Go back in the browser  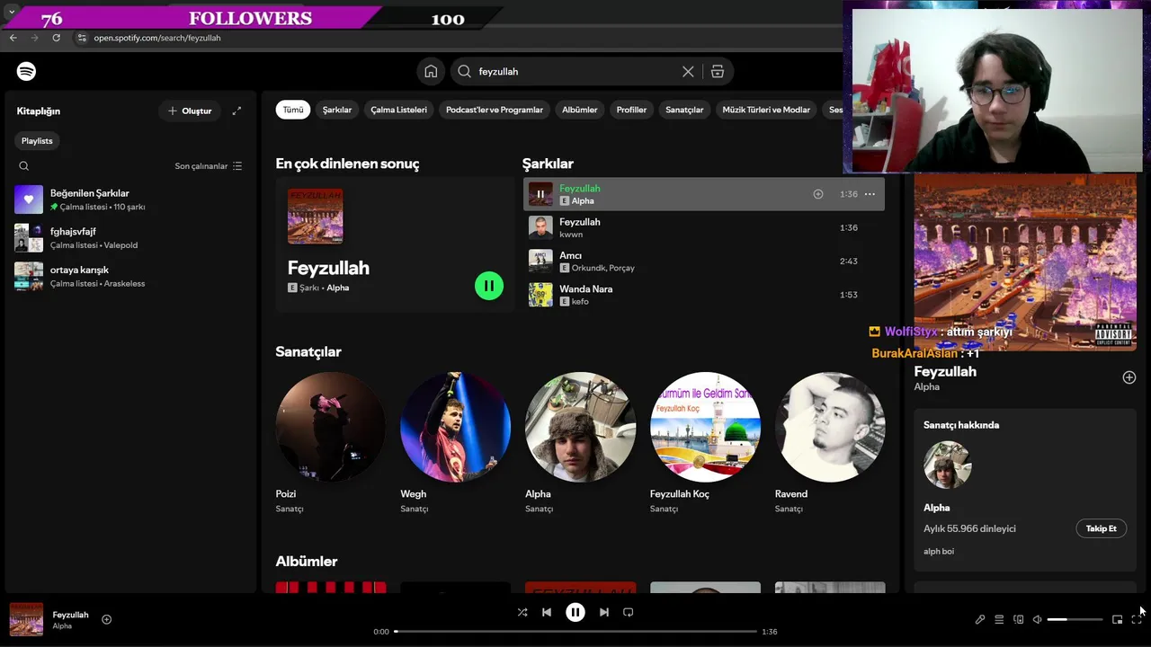13,38
